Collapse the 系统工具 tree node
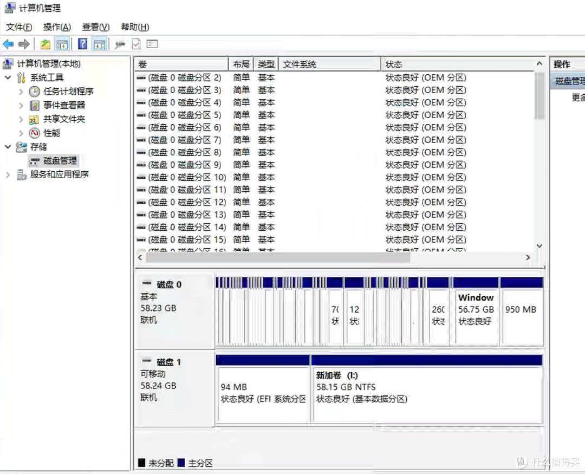The height and width of the screenshot is (474, 585). (x=8, y=77)
